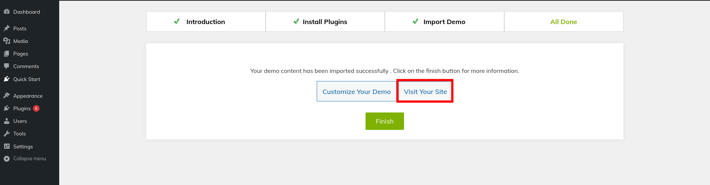
Task: Open the All Done step tab
Action: [563, 22]
